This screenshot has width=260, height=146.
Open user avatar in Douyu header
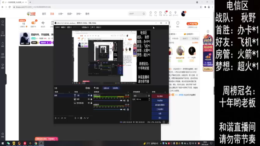183,14
